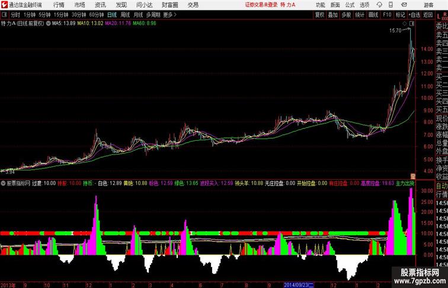
Task: Open the 财富圈 menu
Action: (170, 5)
